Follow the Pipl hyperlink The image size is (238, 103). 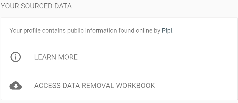click(x=167, y=31)
